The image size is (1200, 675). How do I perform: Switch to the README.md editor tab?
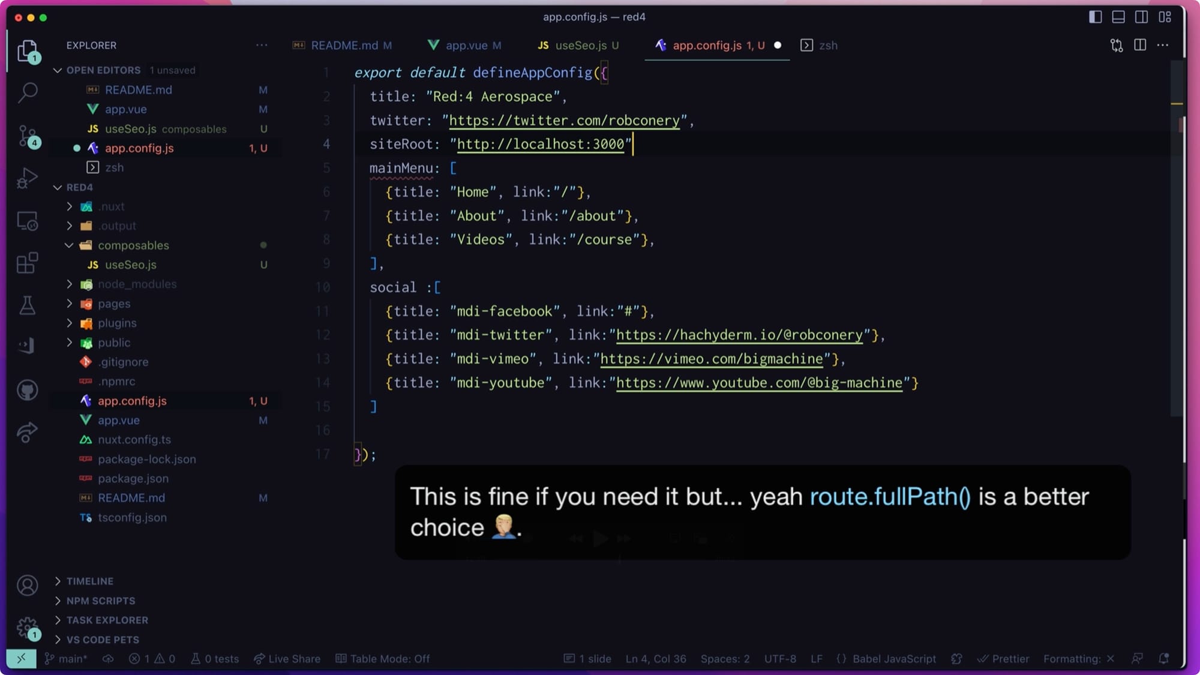click(x=344, y=46)
